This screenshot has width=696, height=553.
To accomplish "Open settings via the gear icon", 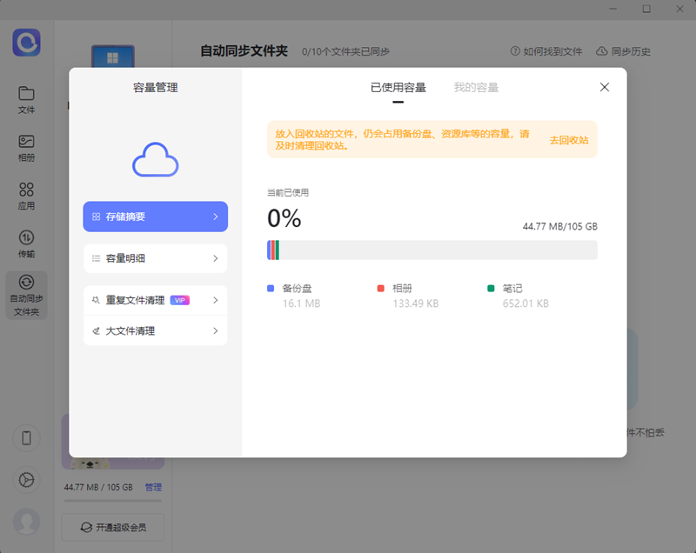I will [26, 479].
